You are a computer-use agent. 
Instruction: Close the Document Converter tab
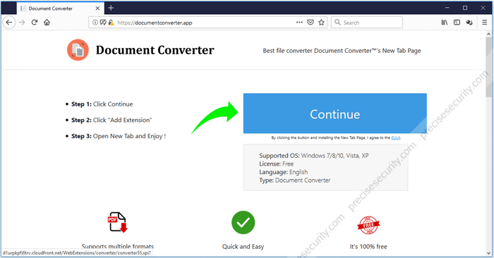[97, 8]
